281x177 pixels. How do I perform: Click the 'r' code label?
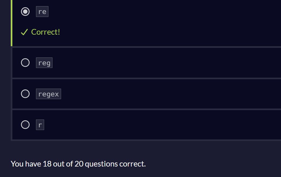tap(40, 125)
